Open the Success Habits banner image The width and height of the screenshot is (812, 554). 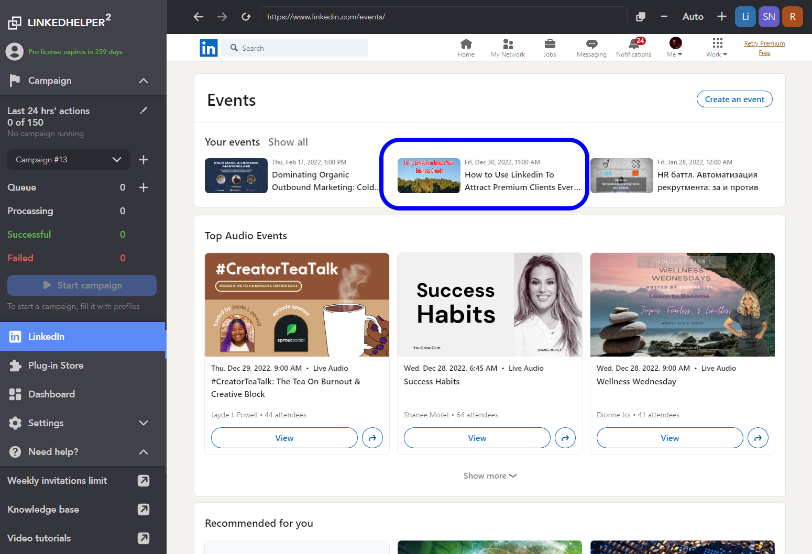click(x=490, y=305)
